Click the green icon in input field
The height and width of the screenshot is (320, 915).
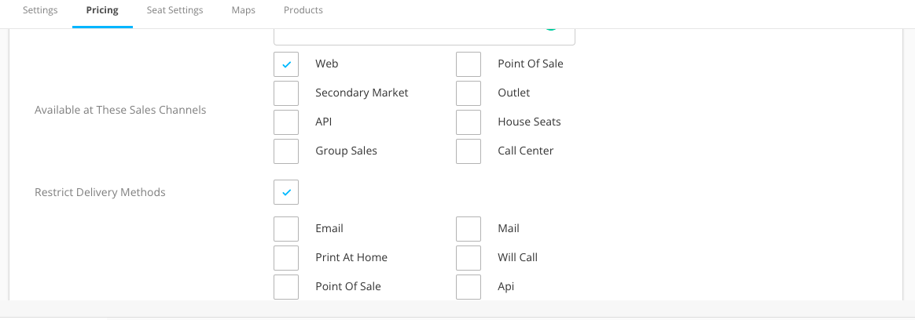pyautogui.click(x=551, y=27)
